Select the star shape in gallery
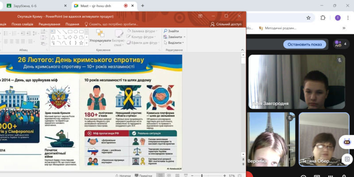This screenshot has width=354, height=177. click(x=81, y=43)
